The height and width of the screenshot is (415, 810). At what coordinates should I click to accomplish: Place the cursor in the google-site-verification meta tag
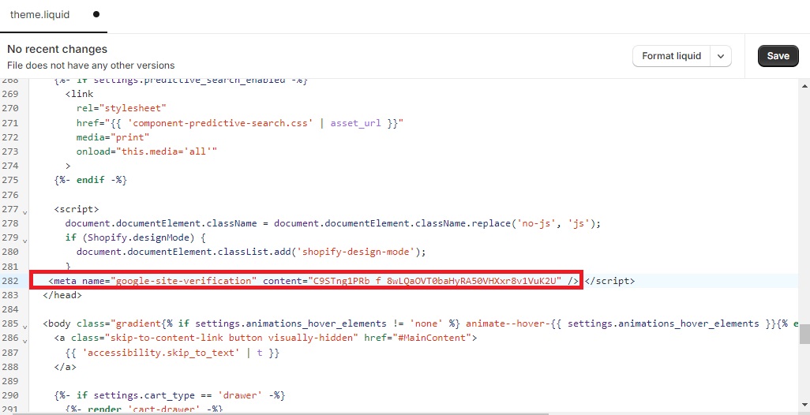313,281
